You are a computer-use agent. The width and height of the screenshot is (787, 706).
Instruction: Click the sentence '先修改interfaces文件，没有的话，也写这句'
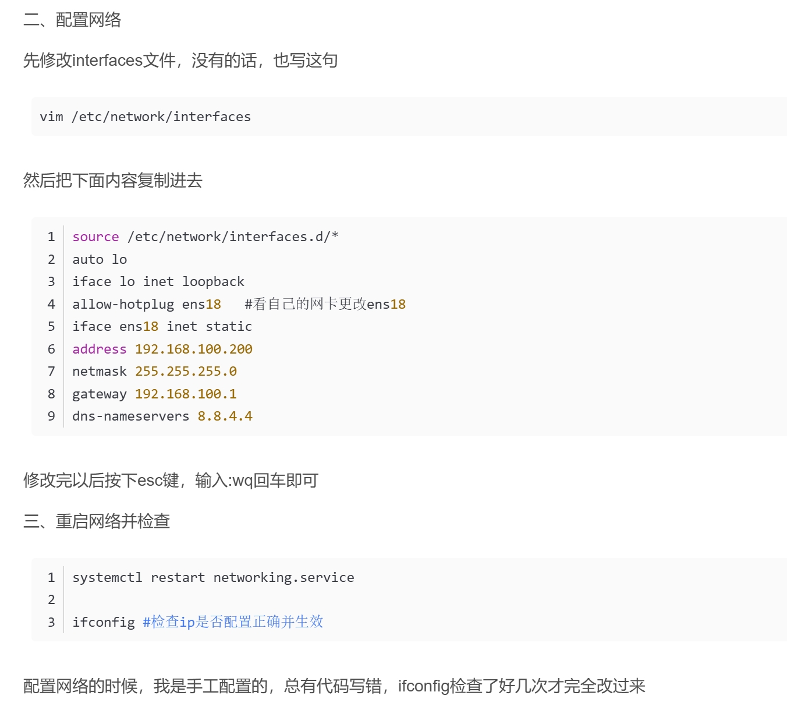[x=180, y=60]
